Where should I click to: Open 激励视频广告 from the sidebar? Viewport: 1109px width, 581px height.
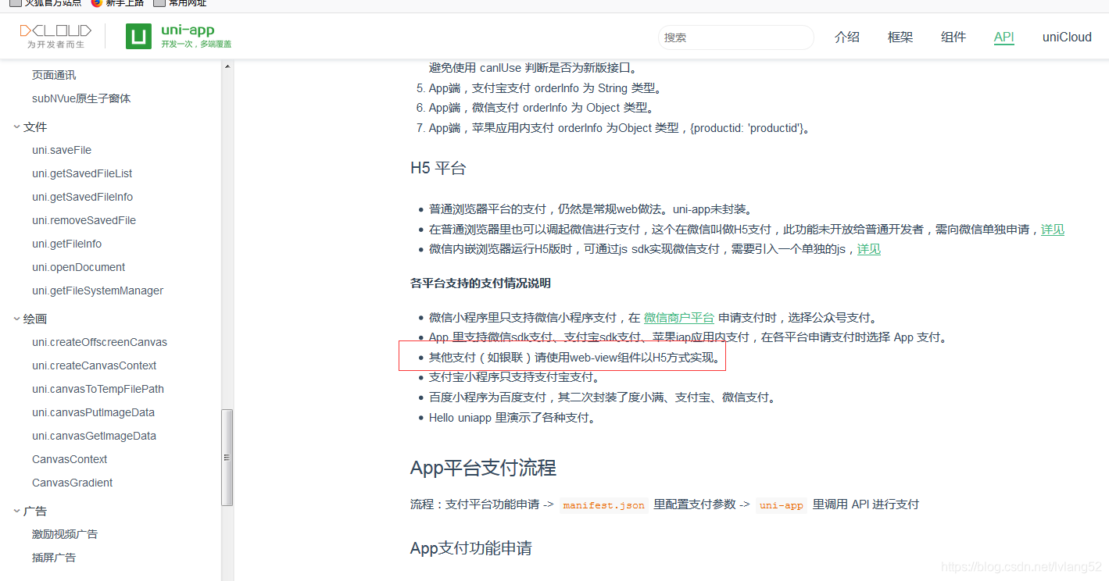(x=65, y=533)
